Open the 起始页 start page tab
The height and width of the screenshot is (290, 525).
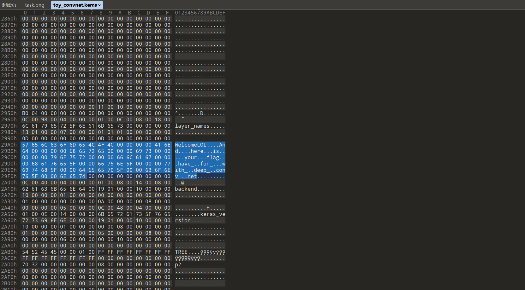(9, 5)
